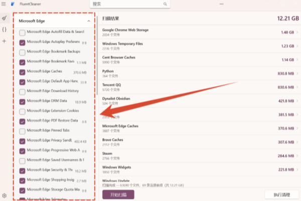
Task: Click the 830.8 MB Python size value
Action: (286, 74)
